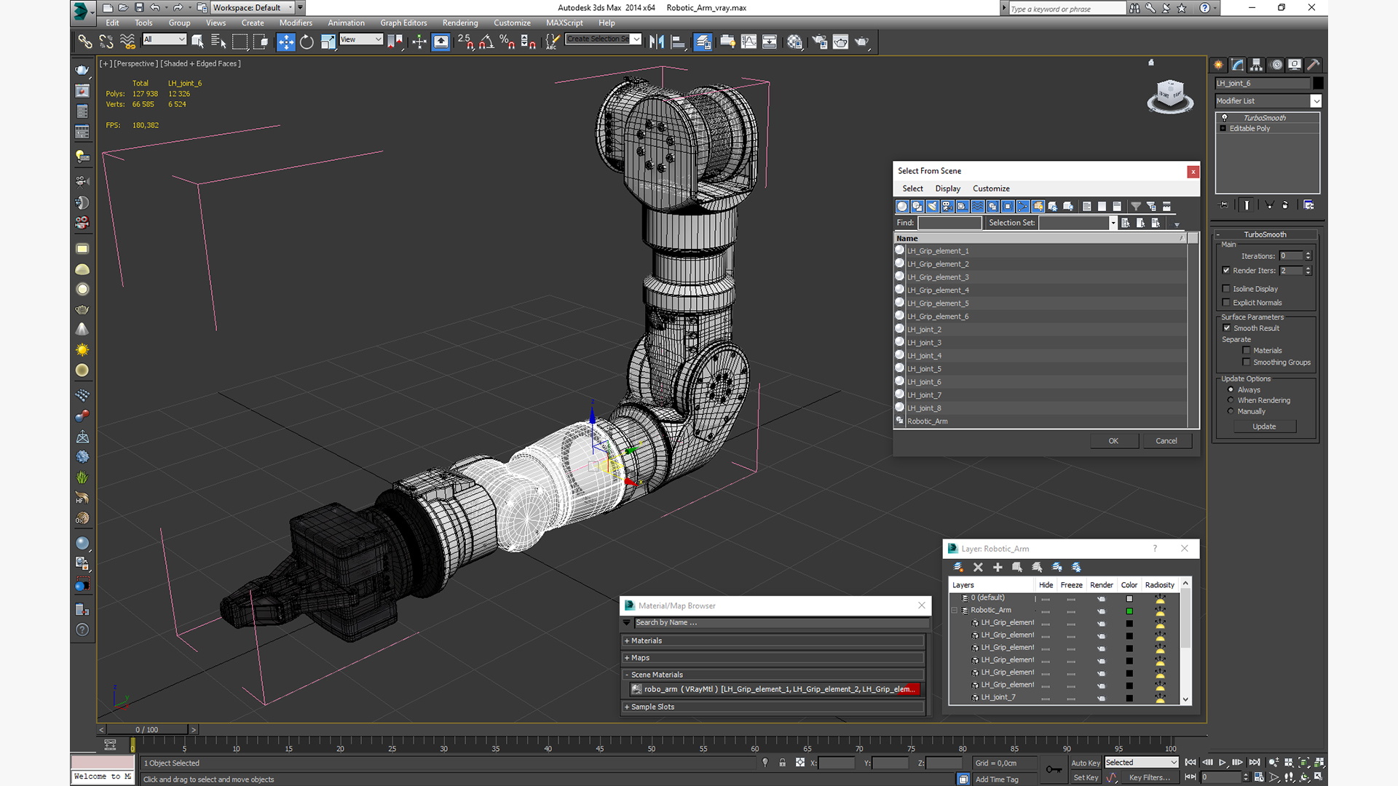Image resolution: width=1398 pixels, height=786 pixels.
Task: Click the Select and Link tool
Action: tap(85, 42)
